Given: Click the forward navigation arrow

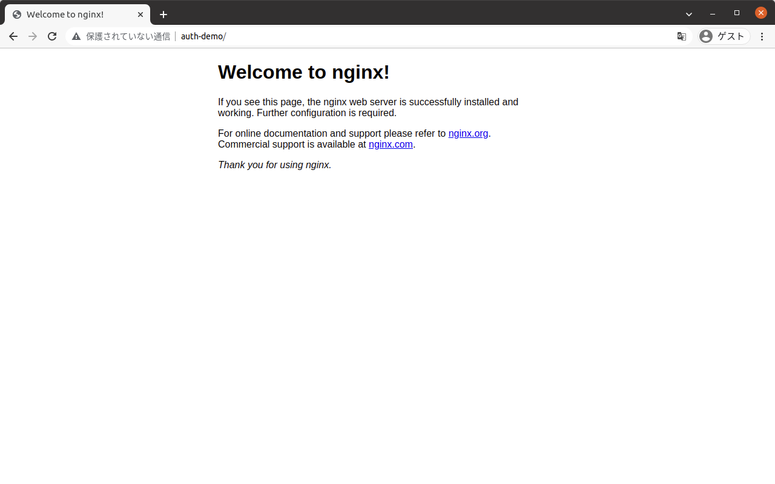Looking at the screenshot, I should (x=33, y=36).
